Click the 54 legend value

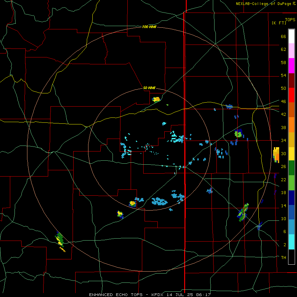coord(283,75)
